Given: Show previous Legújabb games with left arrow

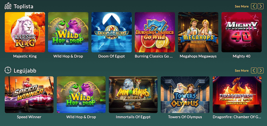Looking at the screenshot, I should (x=254, y=70).
